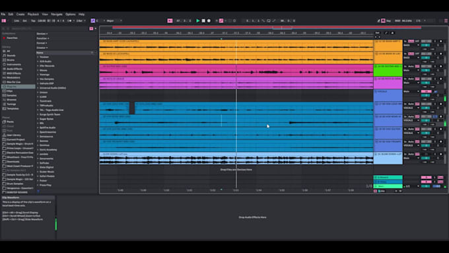This screenshot has width=449, height=253.
Task: Open the Devices filter dropdown
Action: (42, 34)
